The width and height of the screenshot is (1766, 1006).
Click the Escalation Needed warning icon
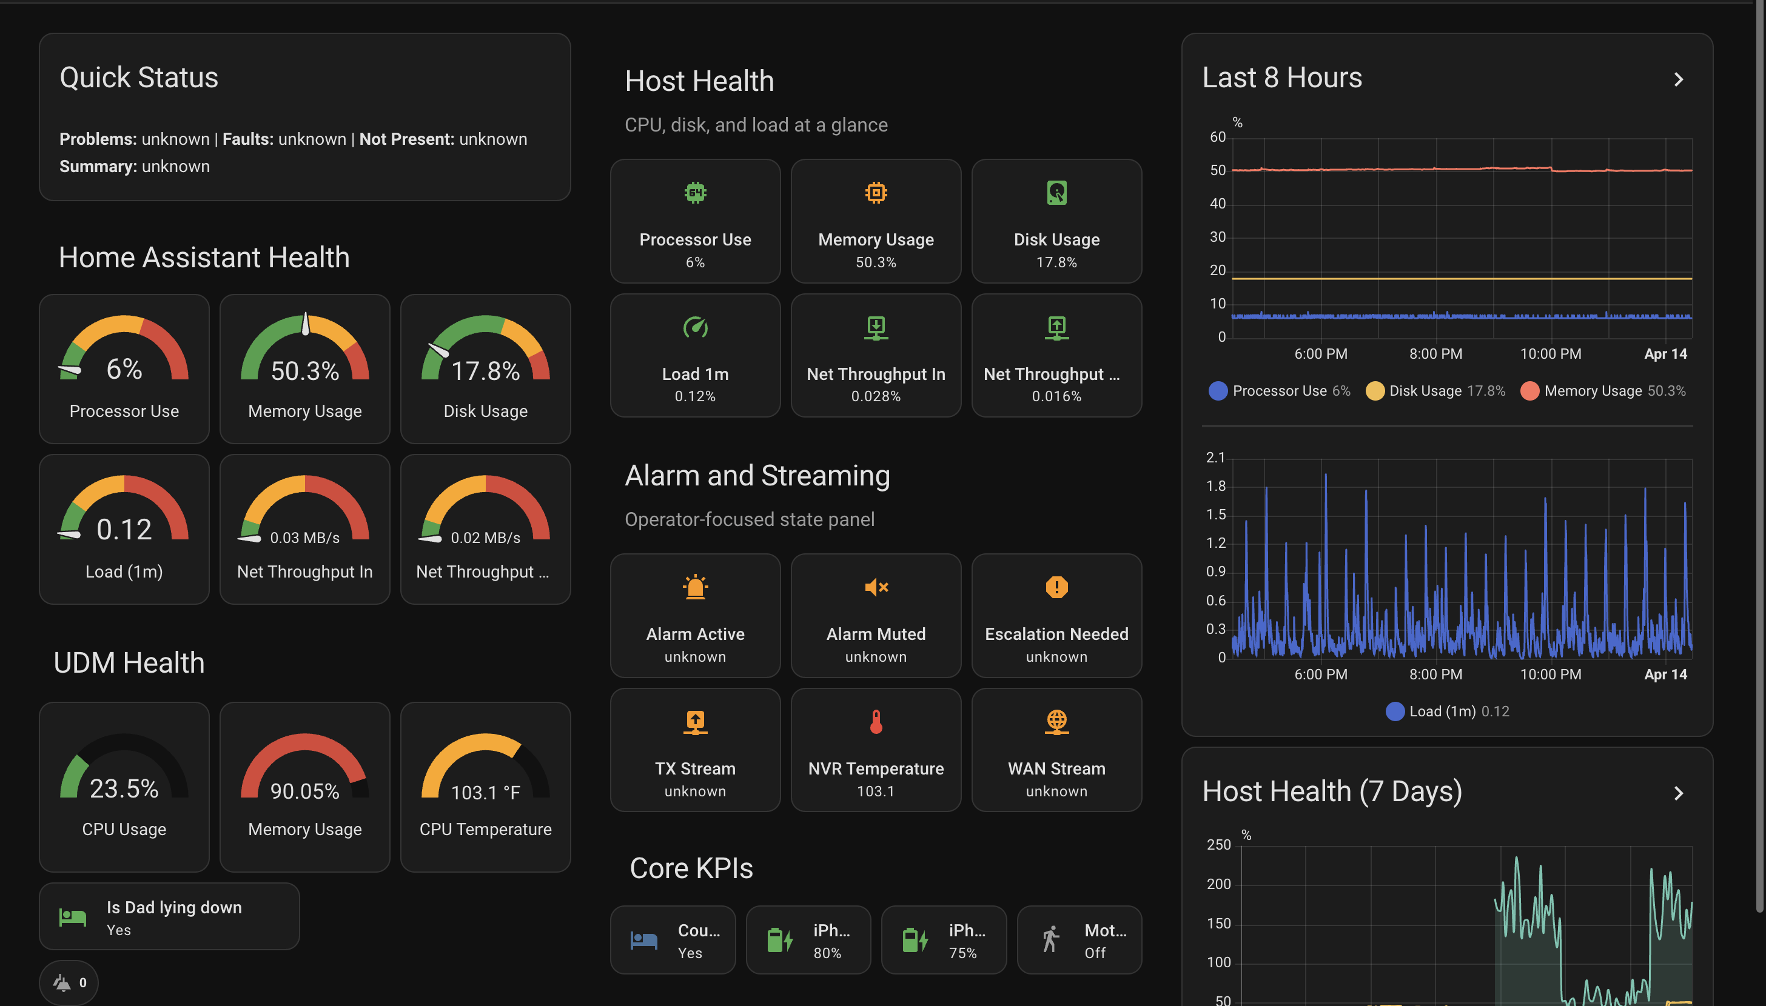pos(1056,587)
